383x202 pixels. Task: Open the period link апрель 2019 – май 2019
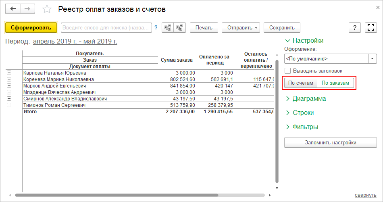(75, 41)
